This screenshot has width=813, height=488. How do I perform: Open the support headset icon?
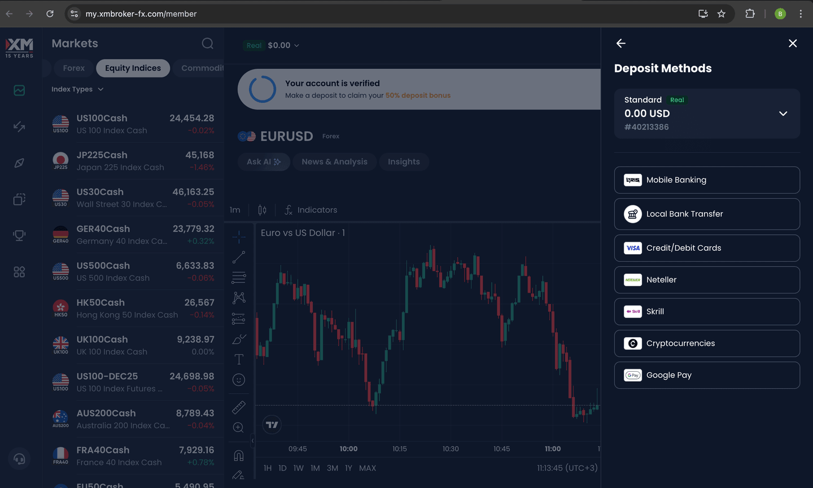point(19,459)
